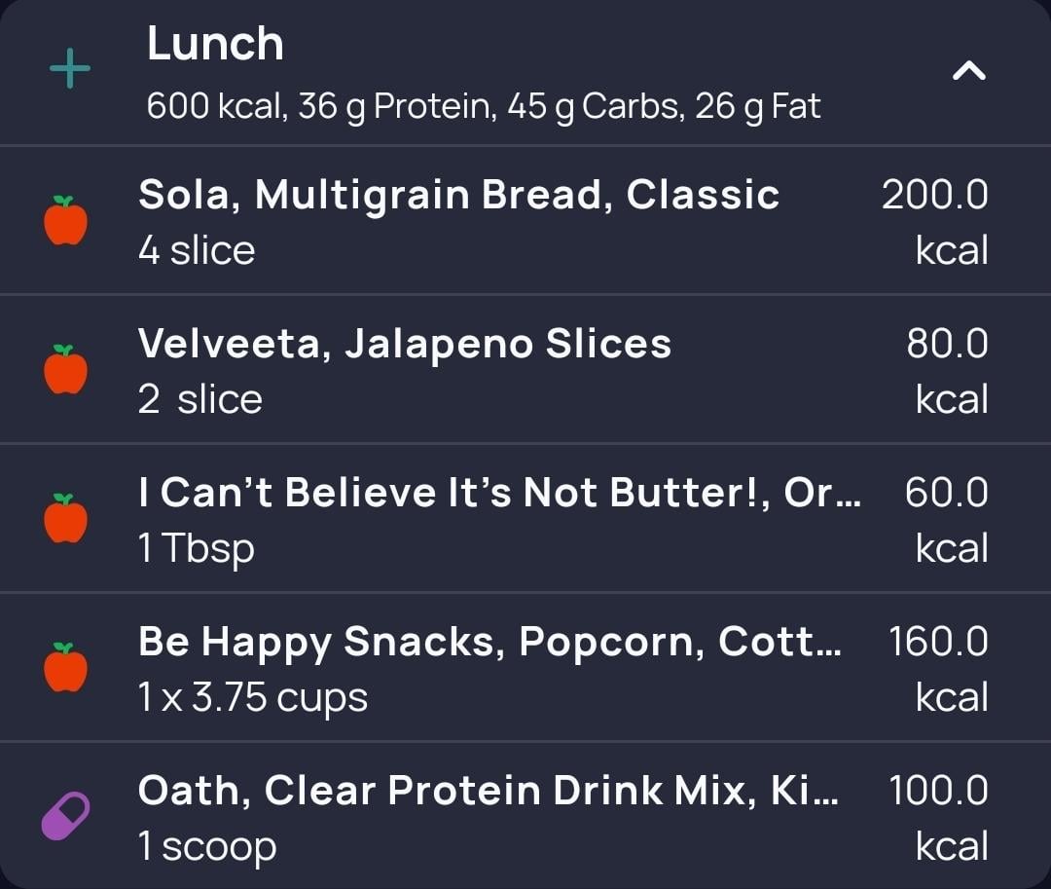Screen dimensions: 1051x889
Task: Select the Be Happy Snacks Popcorn entry
Action: click(489, 642)
